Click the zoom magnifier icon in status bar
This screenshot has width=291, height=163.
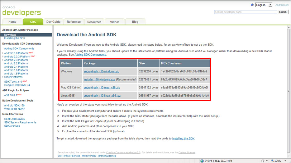pos(272,161)
